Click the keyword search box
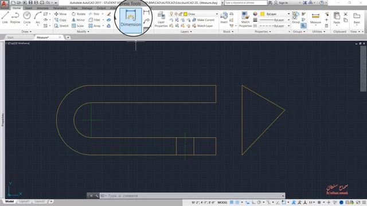 245,2
